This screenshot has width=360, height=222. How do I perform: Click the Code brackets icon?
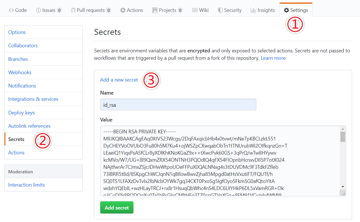pyautogui.click(x=11, y=10)
